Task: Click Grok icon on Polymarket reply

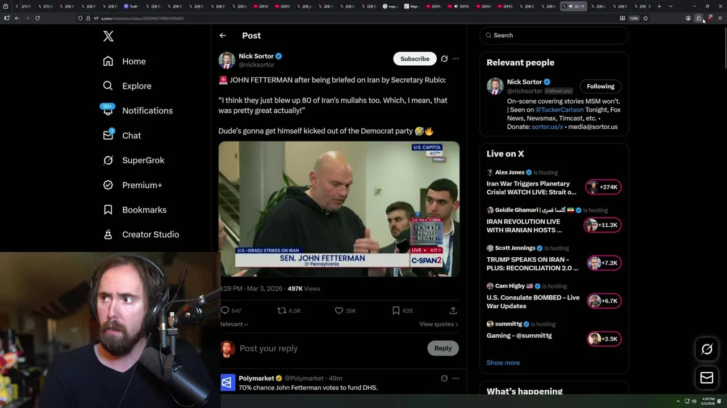Action: point(444,378)
